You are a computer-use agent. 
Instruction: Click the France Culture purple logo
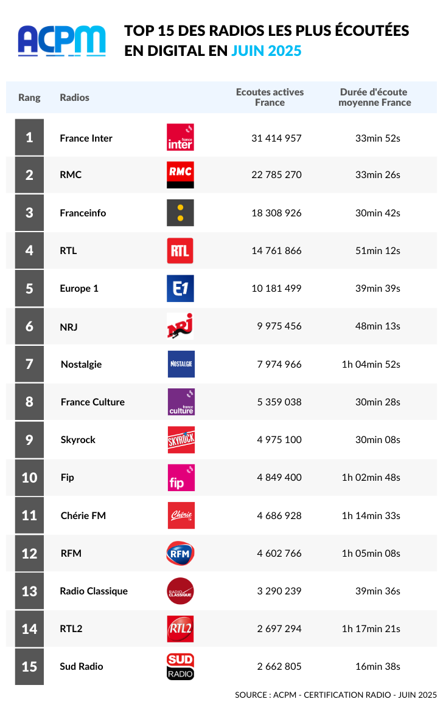point(181,402)
